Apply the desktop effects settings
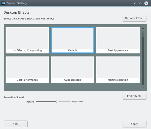This screenshot has width=151, height=129. pyautogui.click(x=134, y=124)
